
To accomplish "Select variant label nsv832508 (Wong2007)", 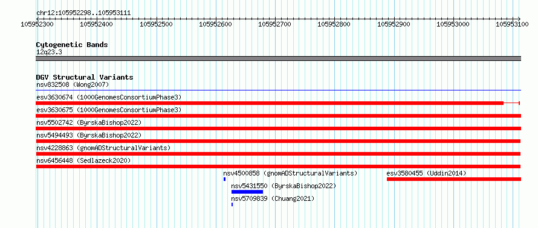I will point(73,84).
